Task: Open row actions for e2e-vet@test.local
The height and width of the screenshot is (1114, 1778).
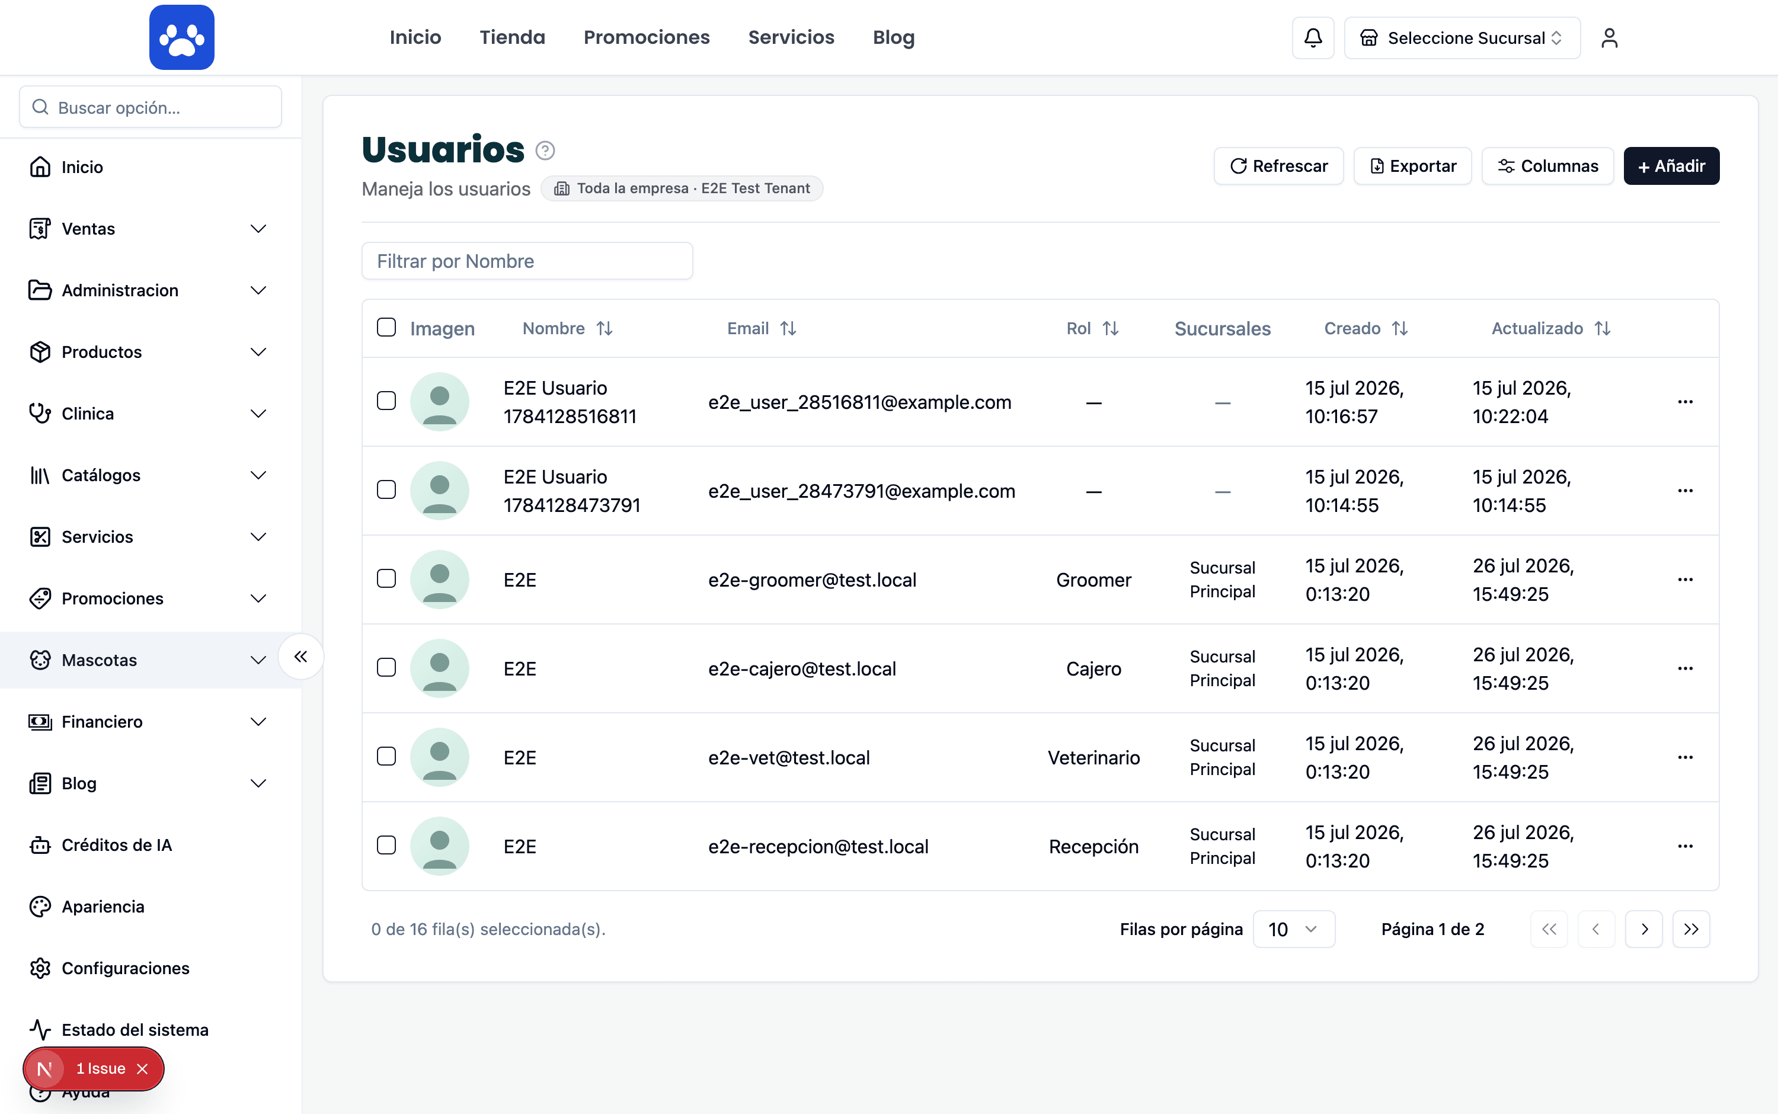Action: click(x=1684, y=757)
